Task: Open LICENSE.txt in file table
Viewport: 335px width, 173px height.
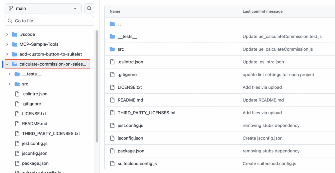Action: pos(130,87)
